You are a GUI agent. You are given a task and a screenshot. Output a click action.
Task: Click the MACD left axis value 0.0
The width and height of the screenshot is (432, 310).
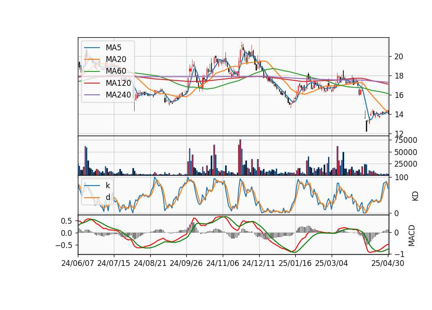tap(67, 233)
